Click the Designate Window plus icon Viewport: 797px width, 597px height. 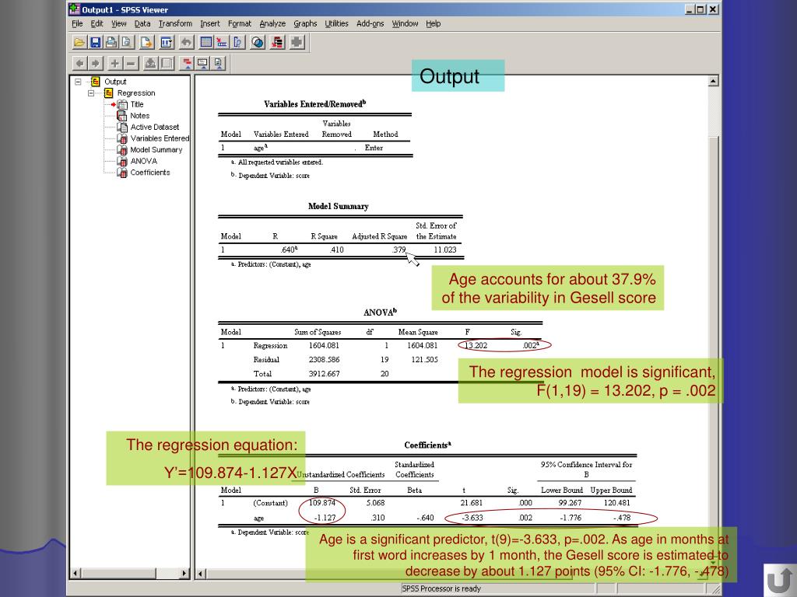point(297,42)
